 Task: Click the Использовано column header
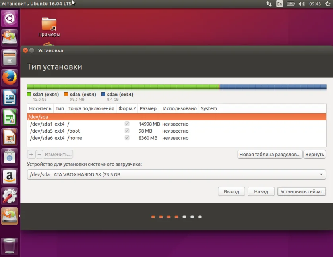[180, 108]
